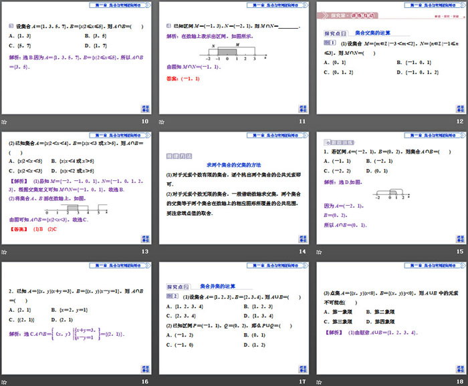Click the animation star icon under slide 13
Image resolution: width=468 pixels, height=386 pixels.
point(4,252)
